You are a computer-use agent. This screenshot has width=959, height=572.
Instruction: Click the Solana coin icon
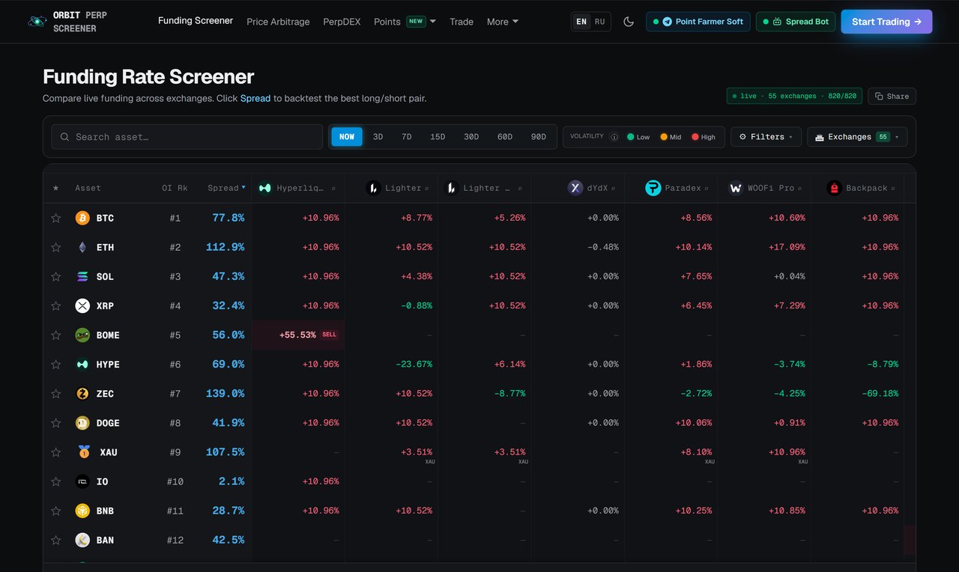[82, 276]
